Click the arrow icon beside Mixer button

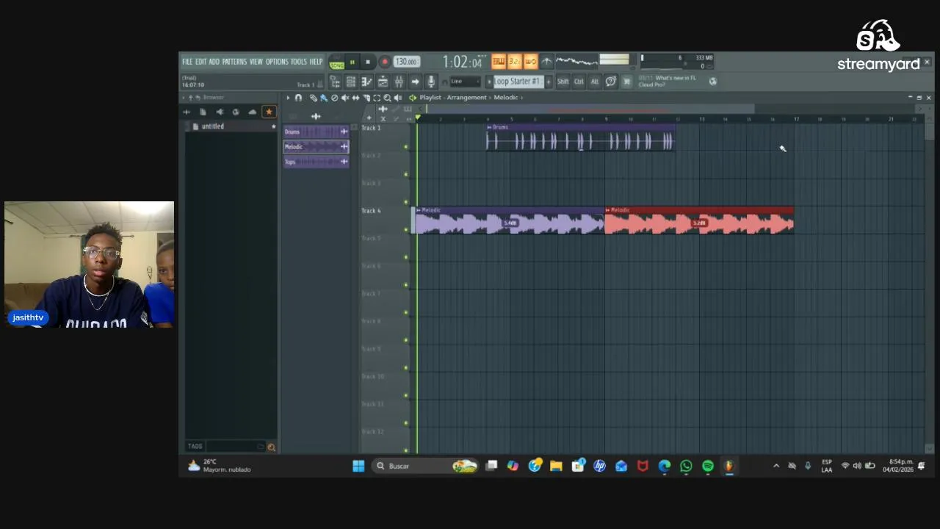415,82
